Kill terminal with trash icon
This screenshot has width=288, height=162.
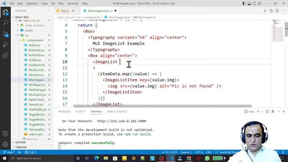[x=273, y=112]
